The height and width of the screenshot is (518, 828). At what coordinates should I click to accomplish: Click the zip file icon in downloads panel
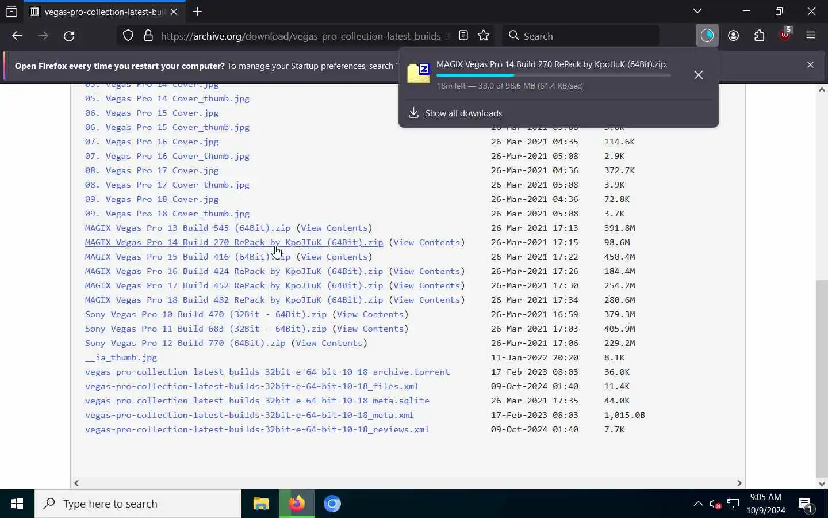(419, 73)
